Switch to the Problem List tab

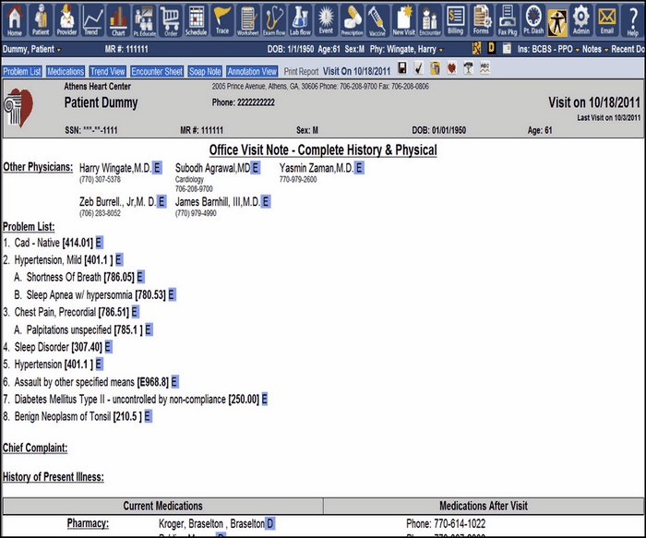pos(22,71)
